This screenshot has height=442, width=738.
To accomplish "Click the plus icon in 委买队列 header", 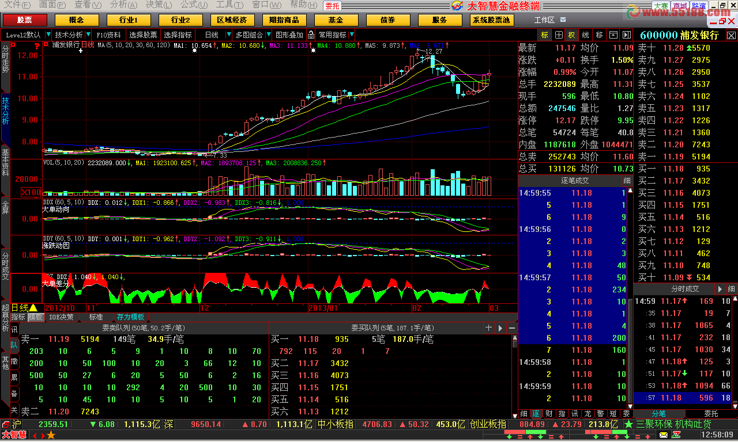I will click(x=489, y=327).
